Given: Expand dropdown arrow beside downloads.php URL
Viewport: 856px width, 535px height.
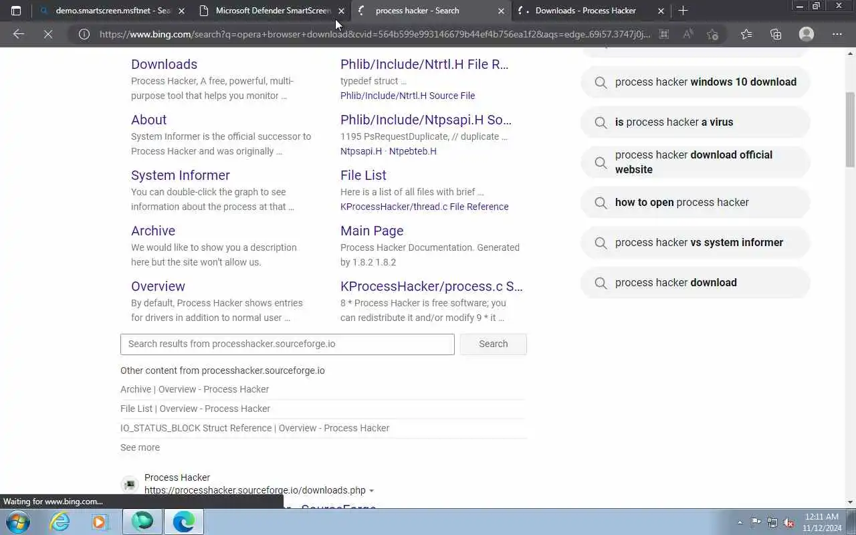Looking at the screenshot, I should (x=372, y=491).
